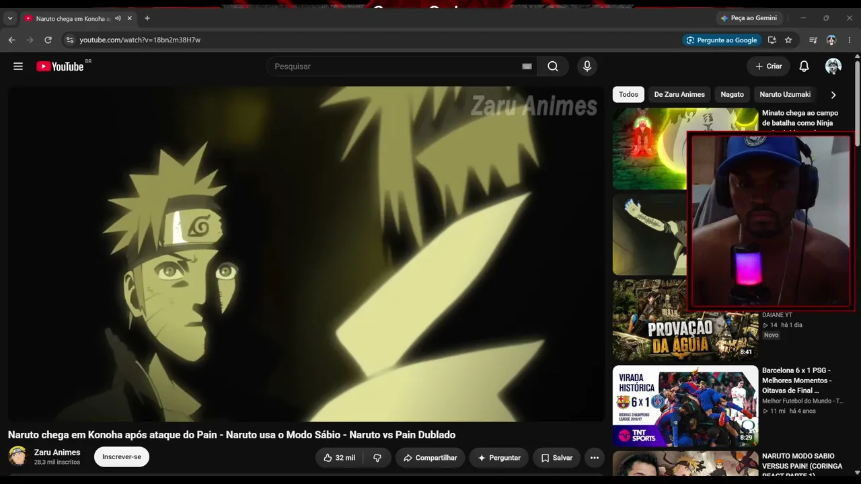Go forward in browser history
Screen dimensions: 861x484
[x=30, y=40]
